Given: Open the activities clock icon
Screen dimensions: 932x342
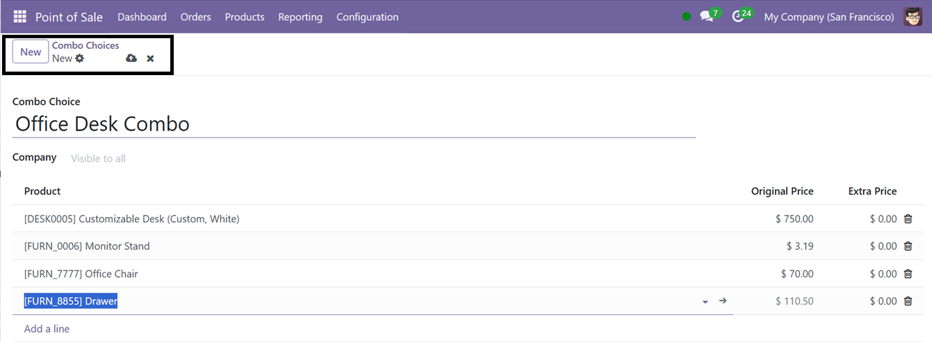Looking at the screenshot, I should pos(738,17).
